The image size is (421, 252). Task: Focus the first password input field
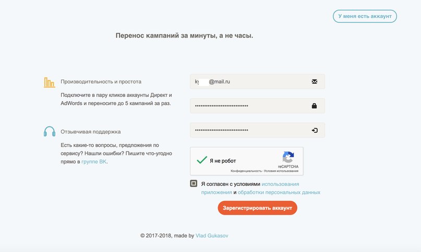[x=257, y=106]
